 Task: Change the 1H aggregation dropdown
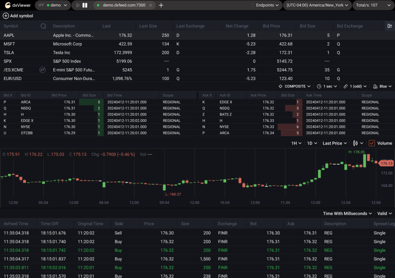(296, 143)
